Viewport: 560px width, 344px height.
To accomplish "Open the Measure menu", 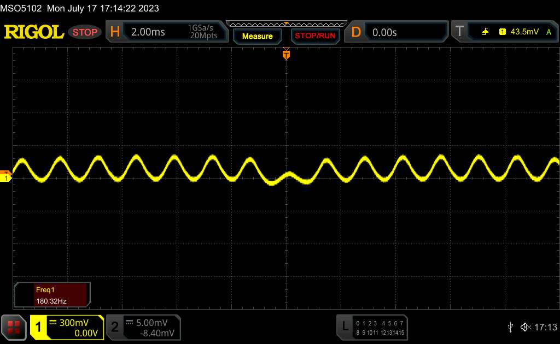I will (257, 36).
